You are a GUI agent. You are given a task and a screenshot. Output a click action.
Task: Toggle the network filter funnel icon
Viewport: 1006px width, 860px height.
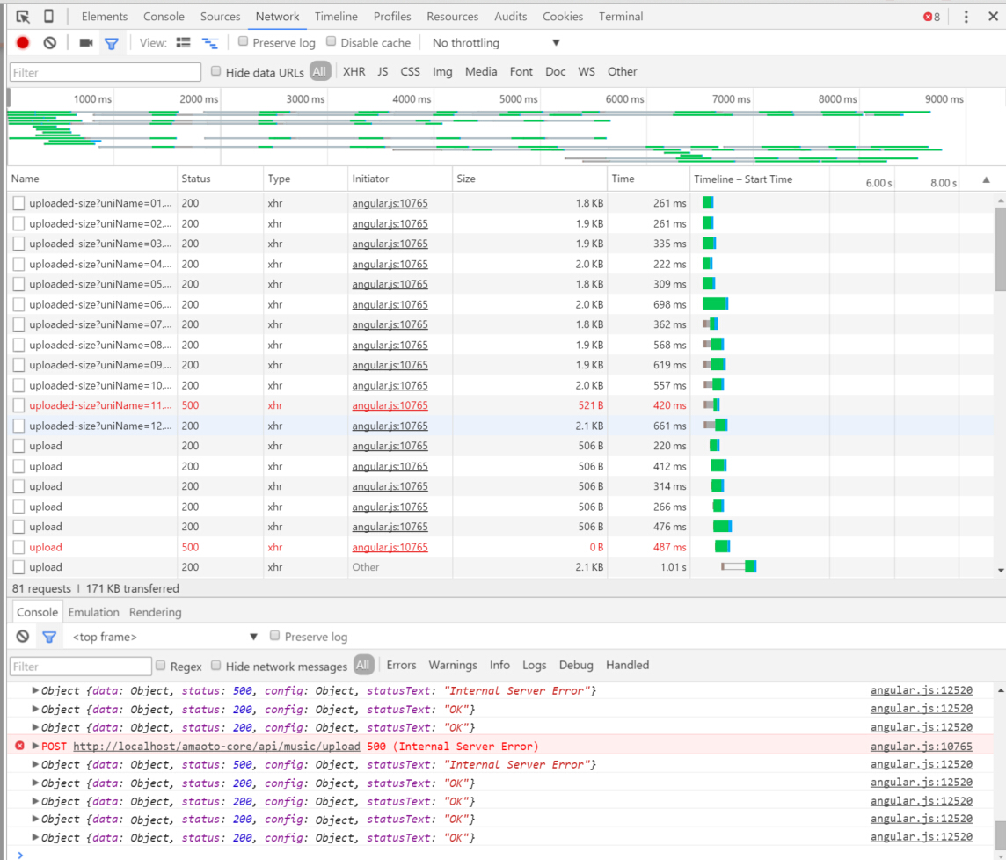pyautogui.click(x=112, y=43)
